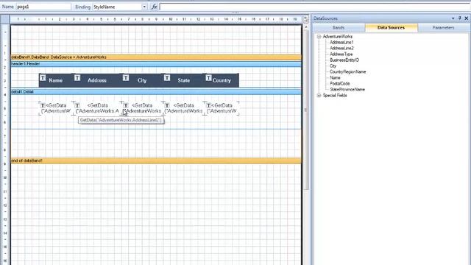Select the dataBand1 DataBand strip
The image size is (471, 265).
point(156,57)
